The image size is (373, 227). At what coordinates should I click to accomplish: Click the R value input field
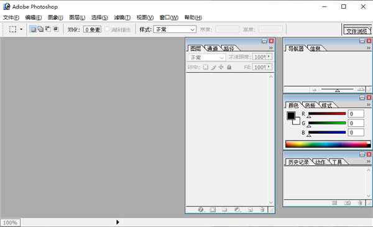pos(356,114)
